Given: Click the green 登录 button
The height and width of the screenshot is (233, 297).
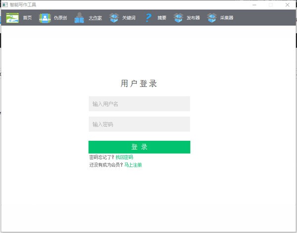Looking at the screenshot, I should [x=140, y=147].
